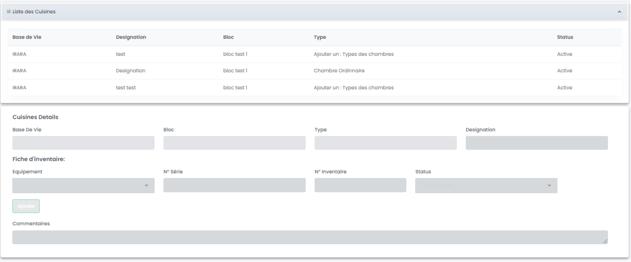Click the Type column header in table

point(320,37)
